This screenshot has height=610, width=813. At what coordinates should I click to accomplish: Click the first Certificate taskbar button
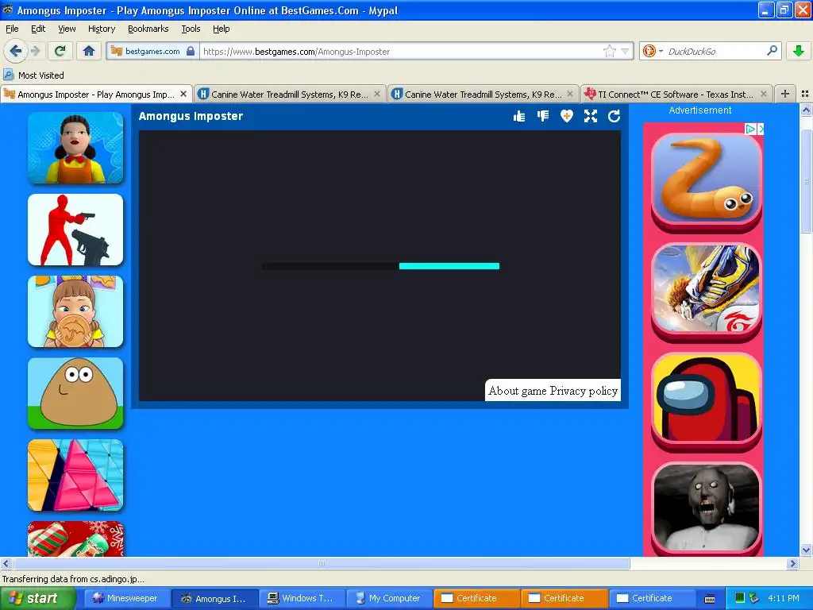point(476,598)
